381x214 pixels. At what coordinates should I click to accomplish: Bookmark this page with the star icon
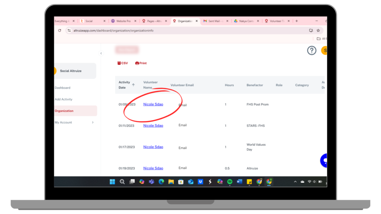pos(318,30)
